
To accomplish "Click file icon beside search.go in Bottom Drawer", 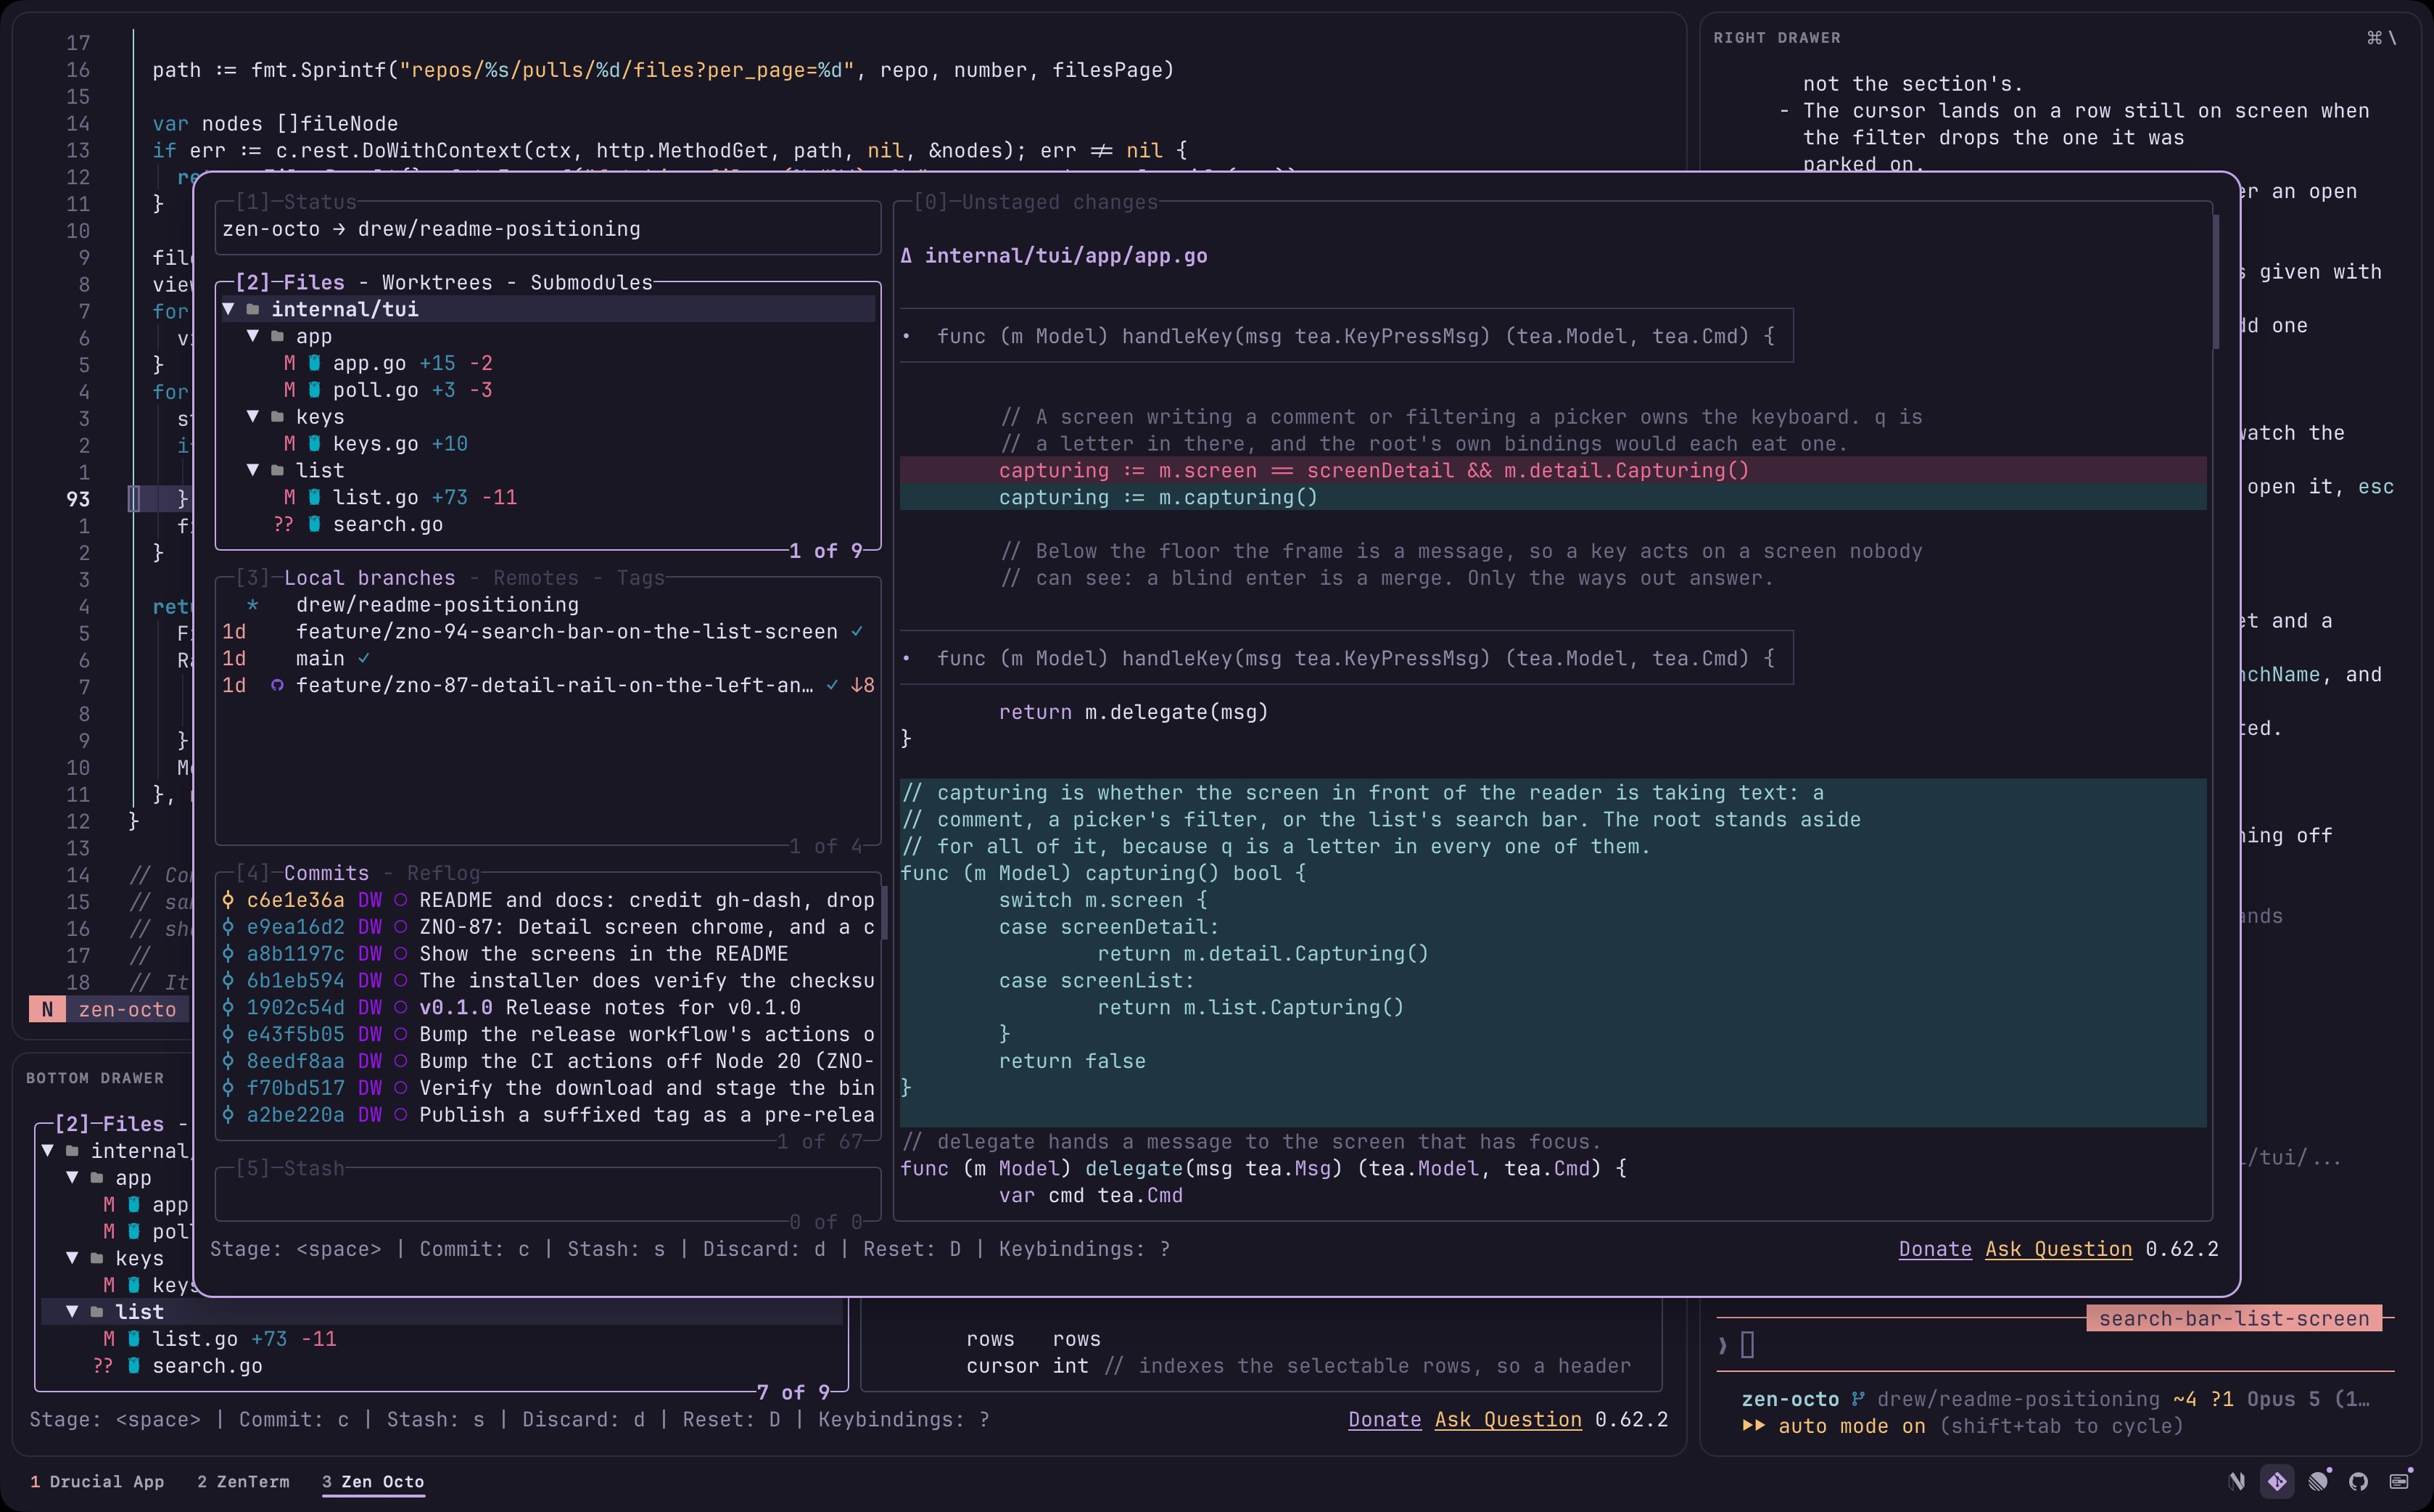I will coord(134,1366).
